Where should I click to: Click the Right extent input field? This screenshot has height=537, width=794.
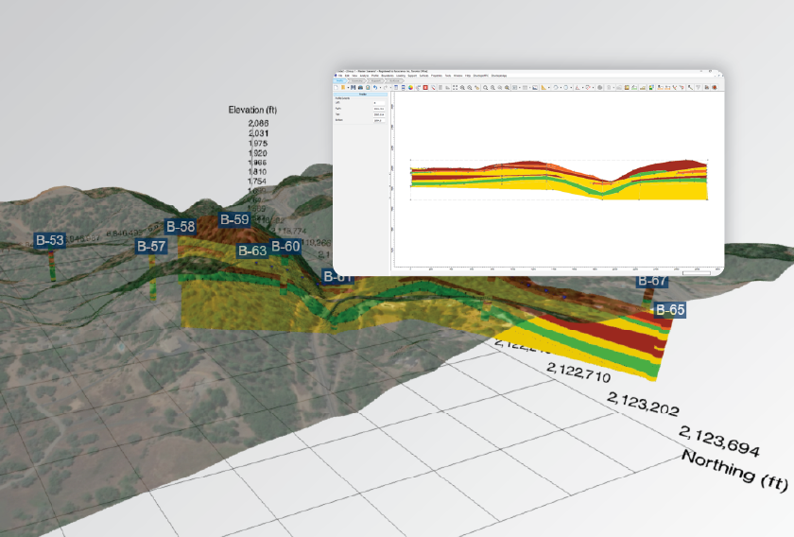(379, 109)
